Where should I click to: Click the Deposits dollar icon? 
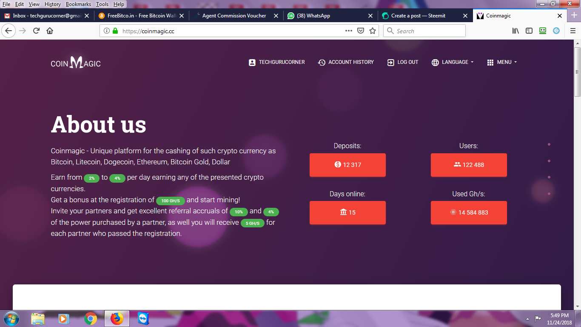[x=338, y=164]
